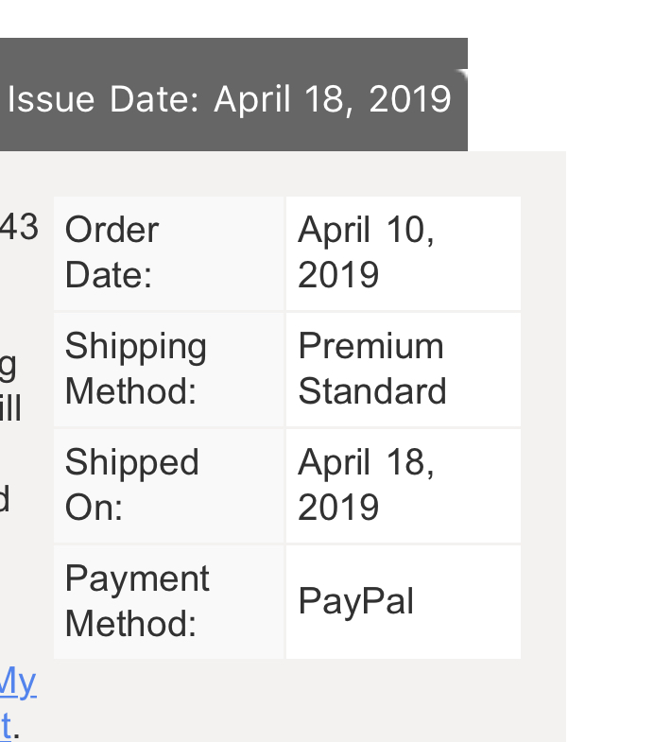
Task: Click the word "Standard" in shipping cell
Action: point(372,391)
